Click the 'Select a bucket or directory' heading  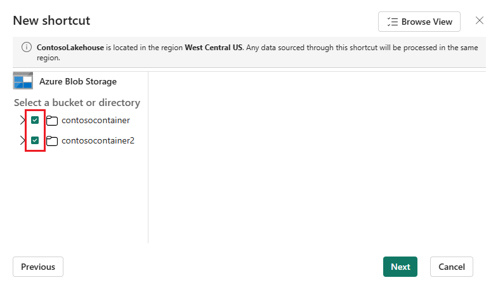[77, 103]
